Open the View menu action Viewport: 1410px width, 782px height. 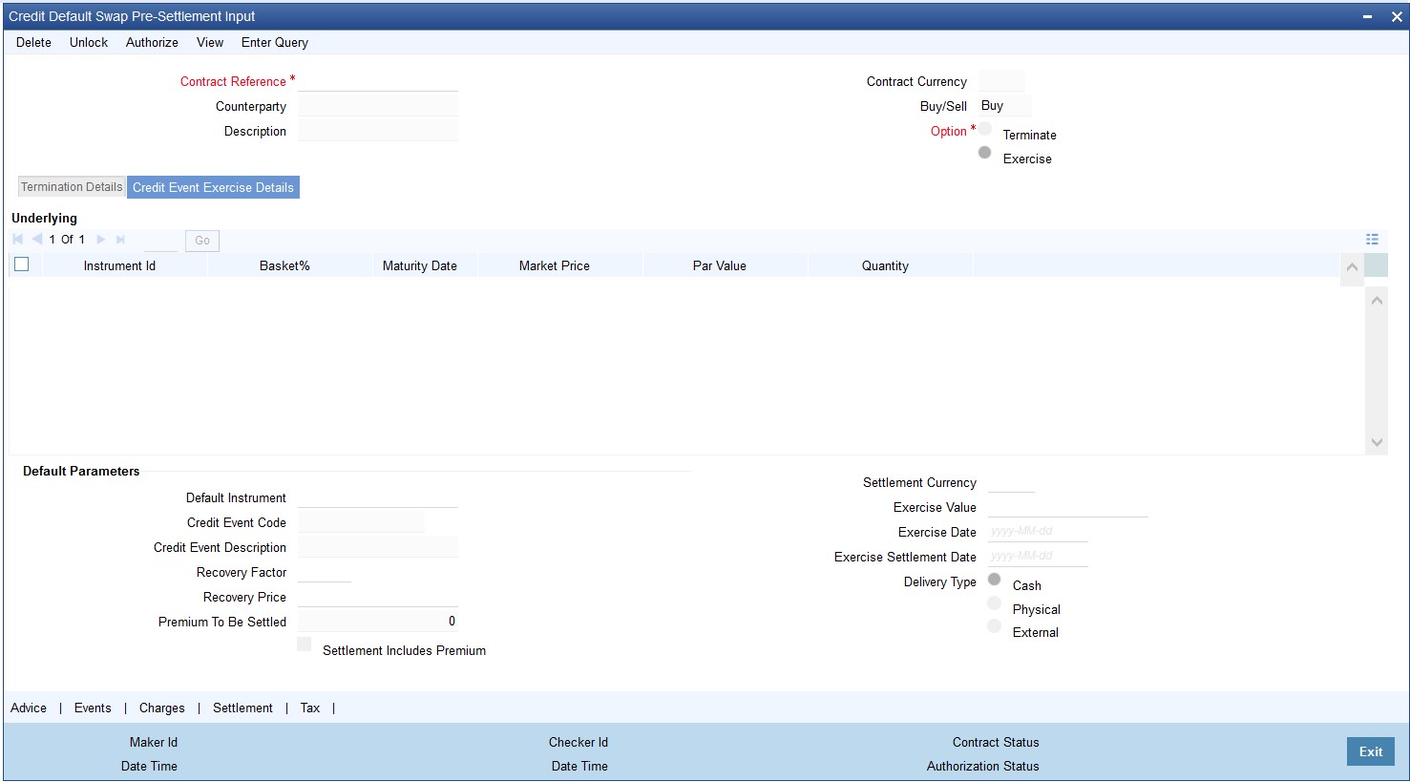(x=210, y=42)
